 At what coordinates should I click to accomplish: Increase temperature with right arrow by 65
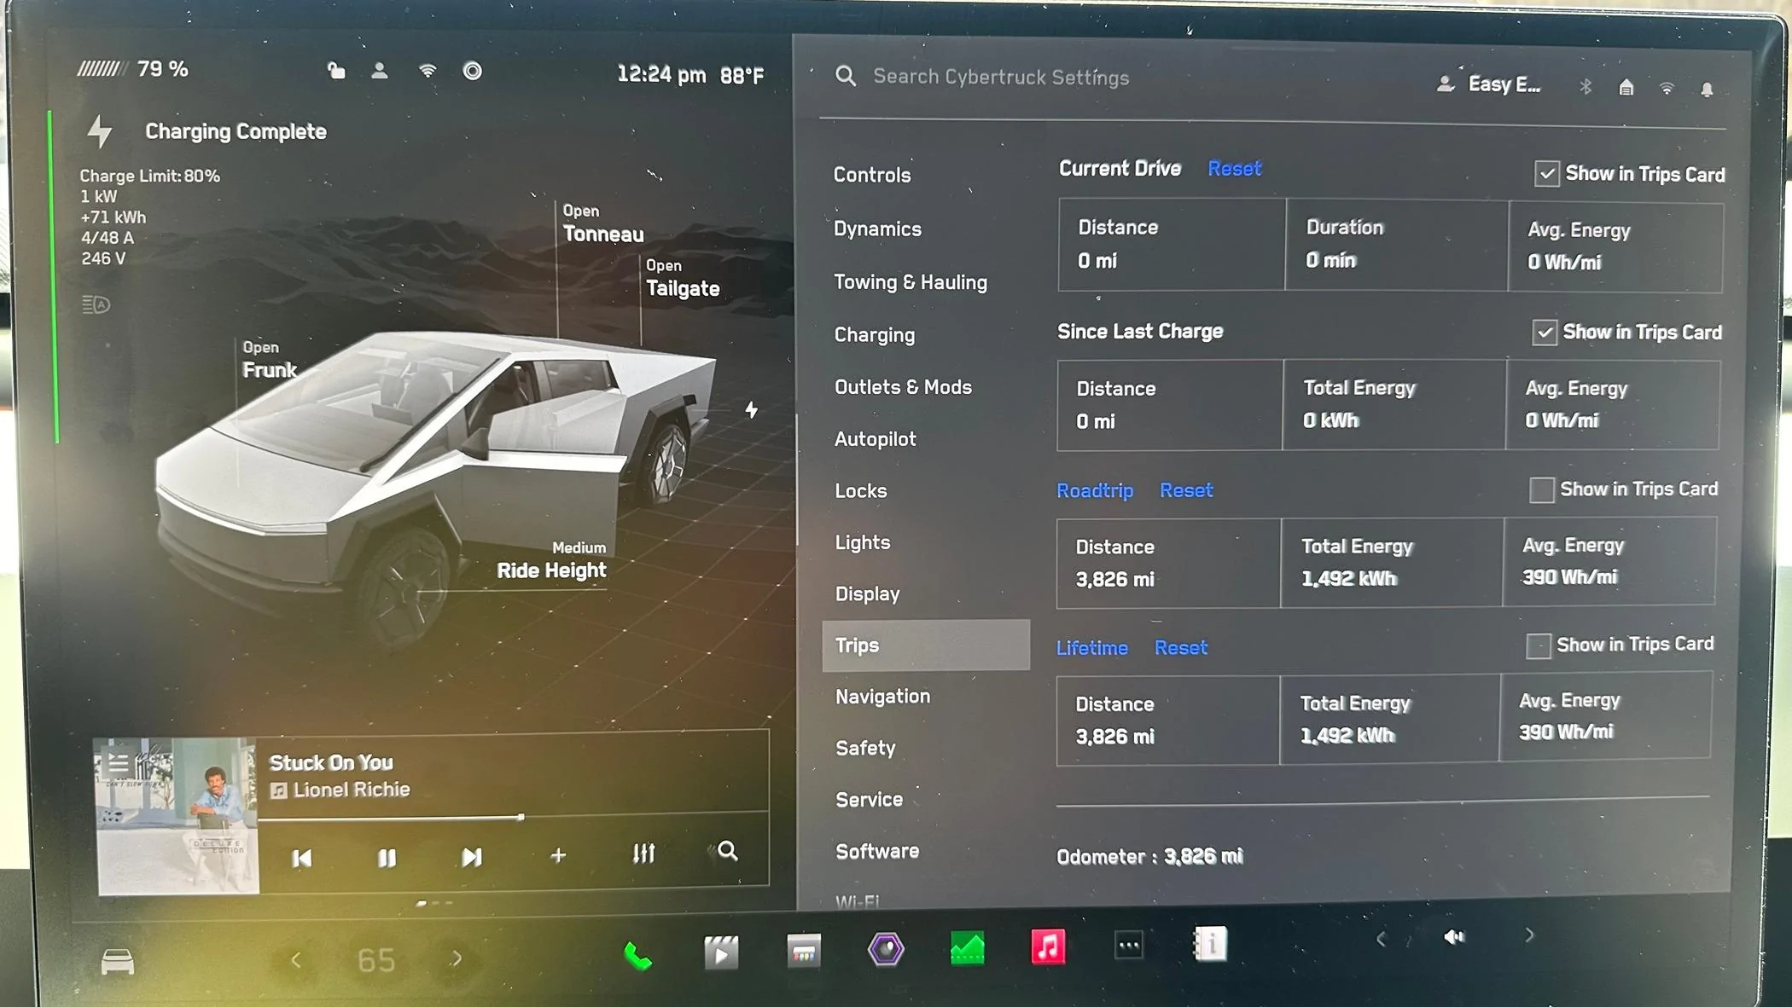point(457,958)
